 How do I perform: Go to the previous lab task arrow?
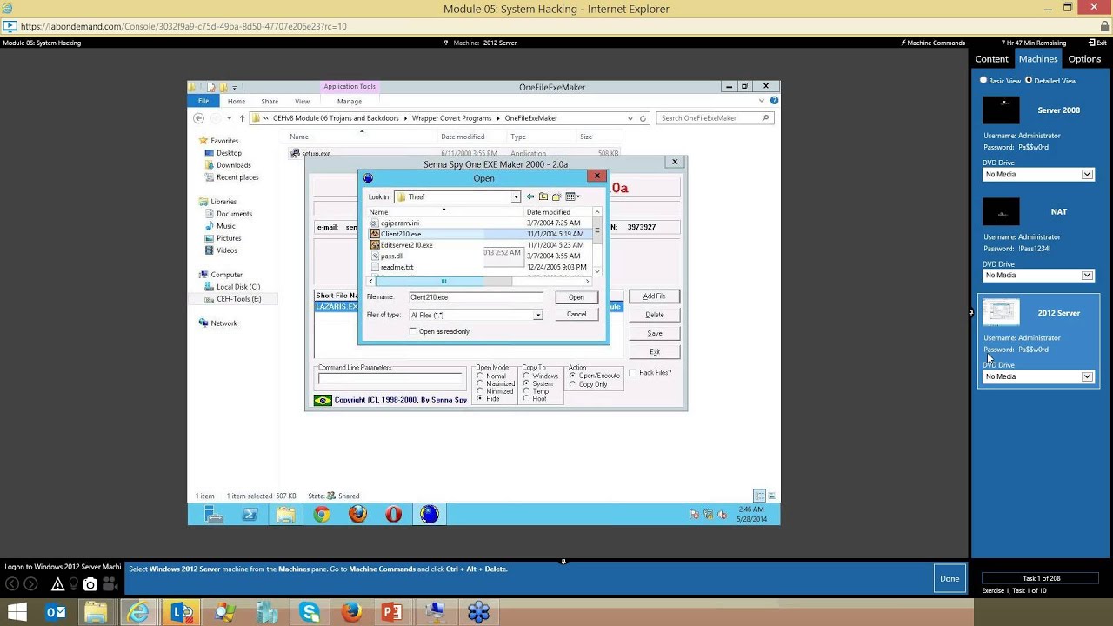(x=10, y=584)
